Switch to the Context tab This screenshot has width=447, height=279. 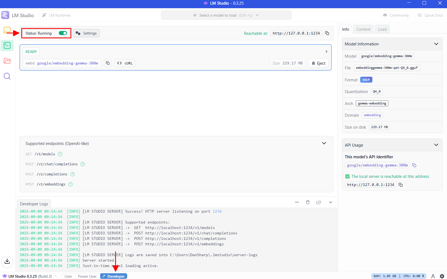pos(363,29)
